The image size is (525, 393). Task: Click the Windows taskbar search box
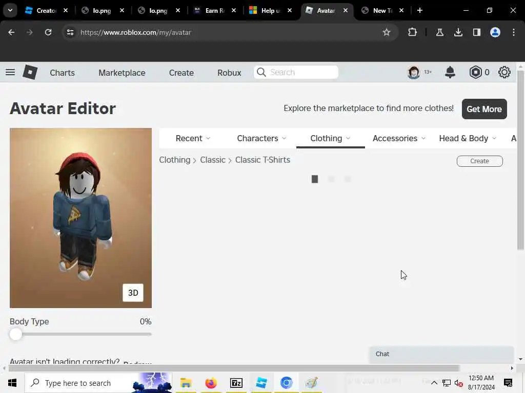(x=98, y=383)
